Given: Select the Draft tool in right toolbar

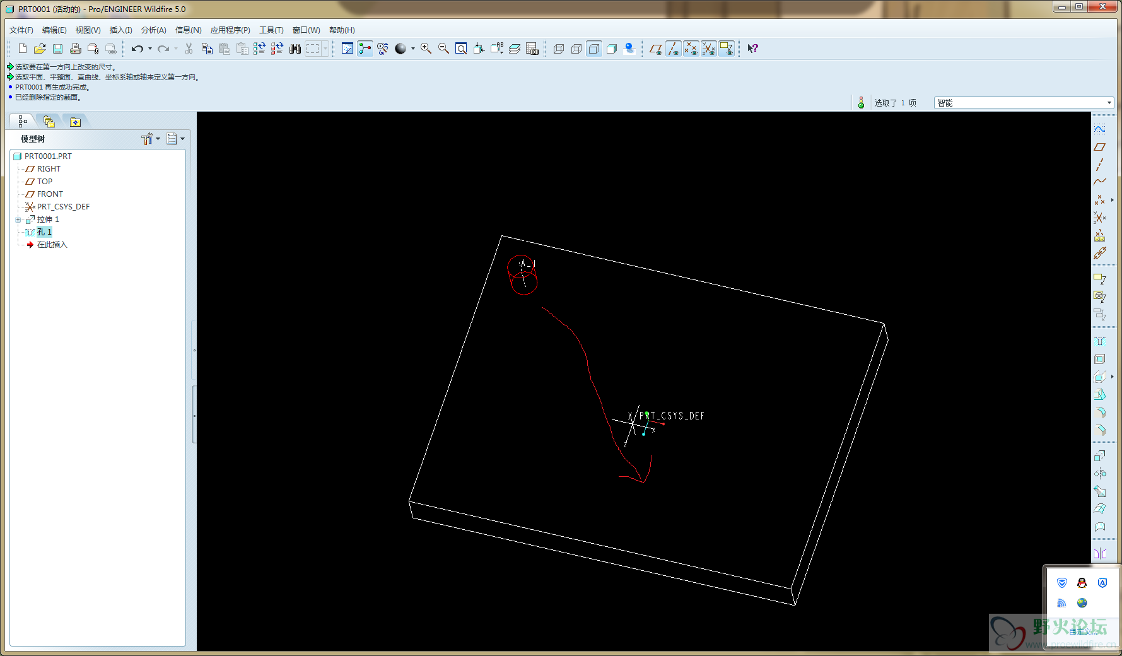Looking at the screenshot, I should pos(1100,394).
